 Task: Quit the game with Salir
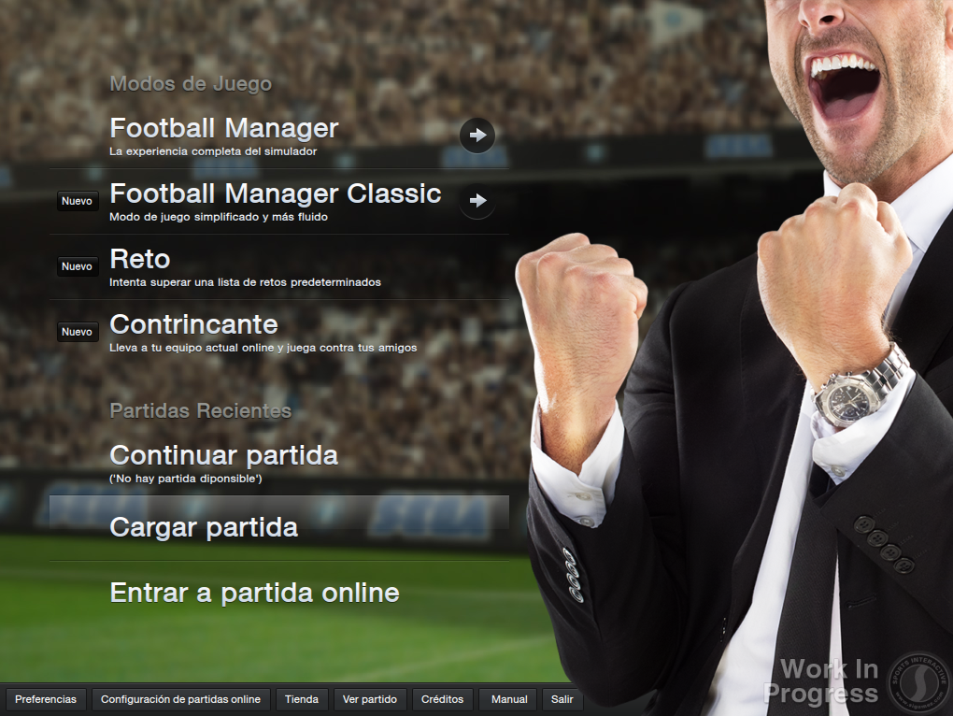[562, 699]
